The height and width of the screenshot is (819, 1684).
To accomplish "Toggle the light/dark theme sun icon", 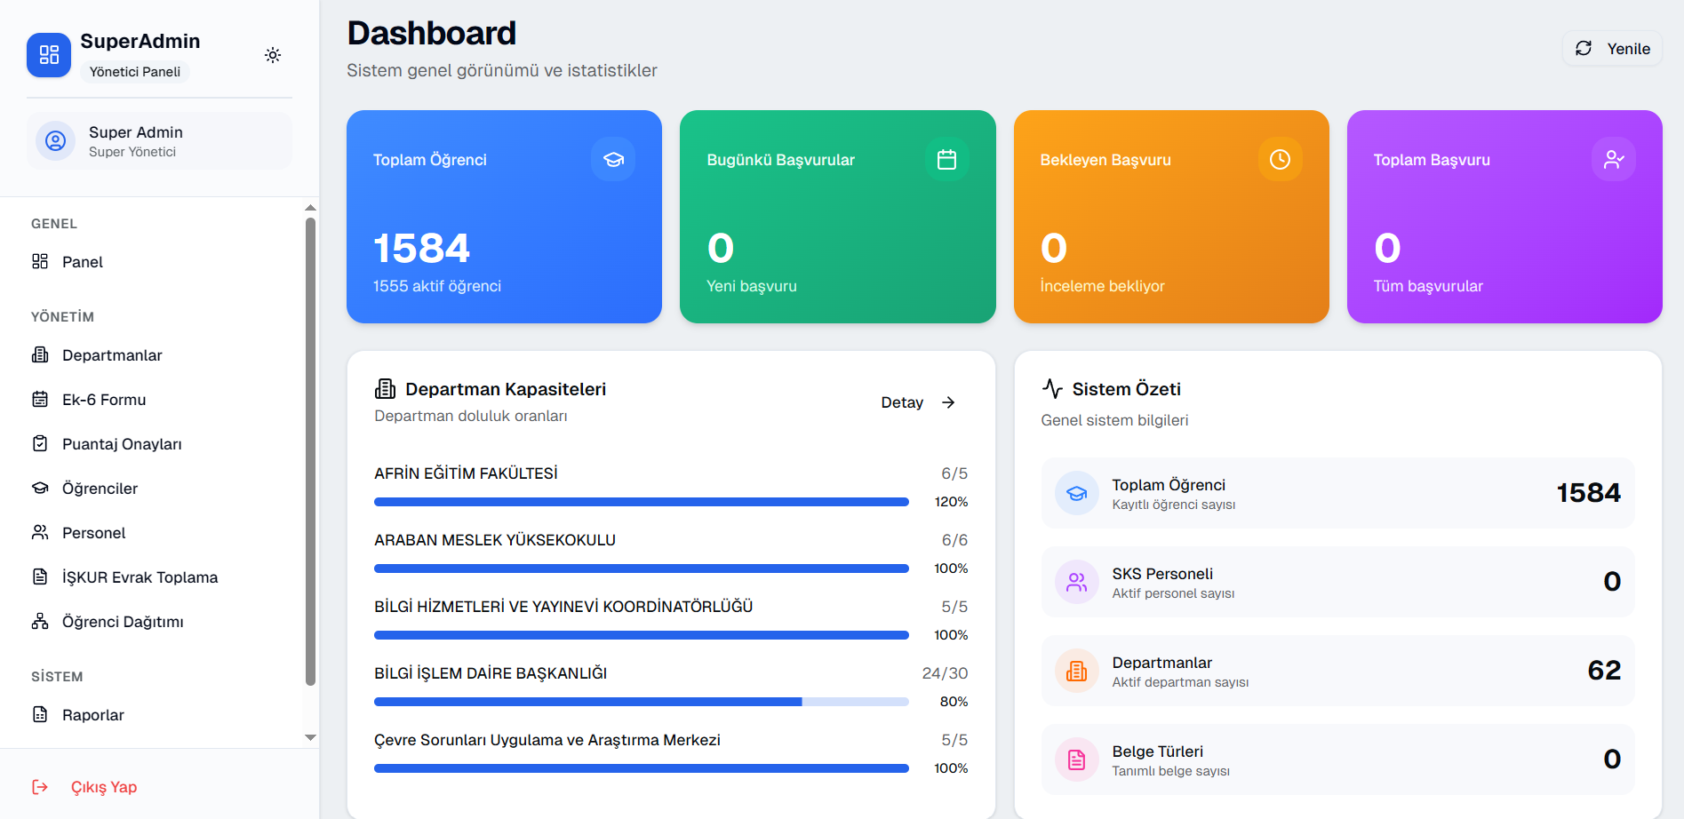I will pos(273,55).
